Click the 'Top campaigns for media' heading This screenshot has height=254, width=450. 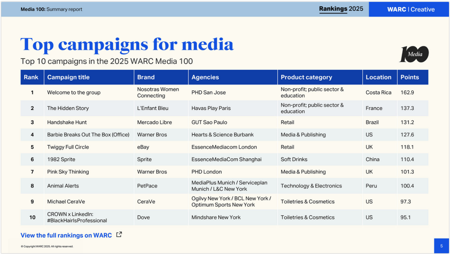pyautogui.click(x=127, y=44)
